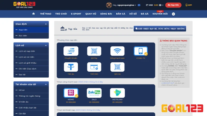
Task: Select the Cổng thanh toán wifi icon
Action: coord(117,51)
